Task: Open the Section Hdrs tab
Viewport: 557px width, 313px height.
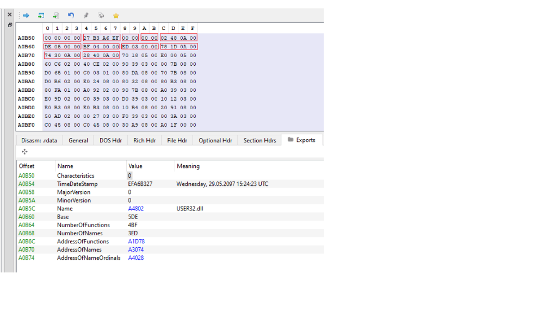Action: tap(259, 140)
